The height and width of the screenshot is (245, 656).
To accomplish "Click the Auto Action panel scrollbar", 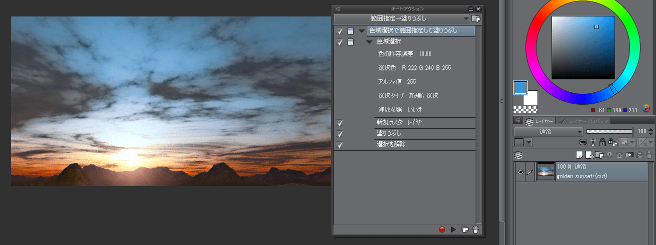I will click(x=478, y=124).
